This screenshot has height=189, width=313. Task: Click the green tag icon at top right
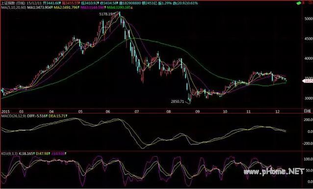click(x=299, y=3)
